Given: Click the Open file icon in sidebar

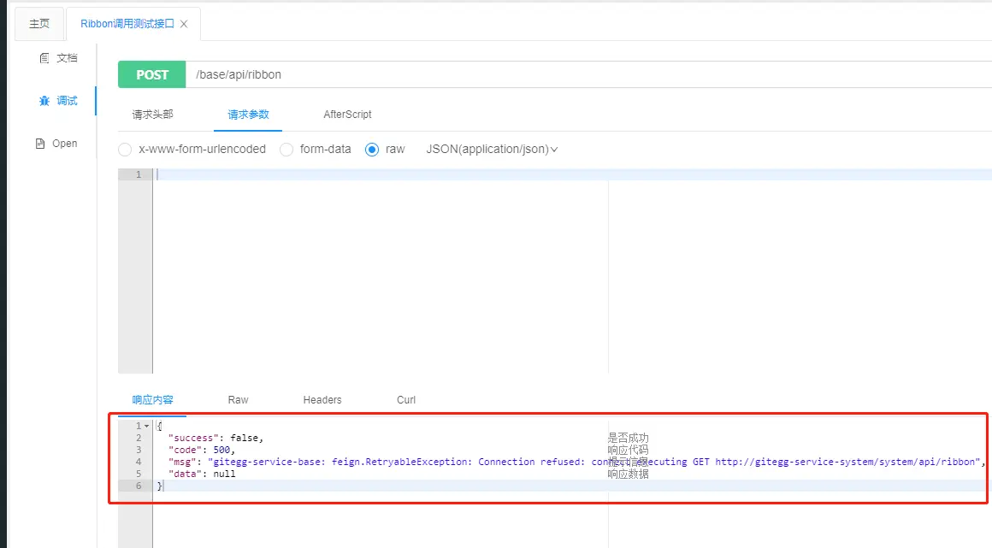Looking at the screenshot, I should (x=40, y=144).
